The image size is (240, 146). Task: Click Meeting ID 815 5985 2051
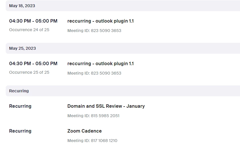click(x=93, y=116)
